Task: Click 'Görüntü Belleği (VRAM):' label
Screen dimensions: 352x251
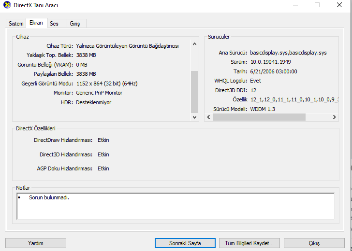Action: point(45,65)
